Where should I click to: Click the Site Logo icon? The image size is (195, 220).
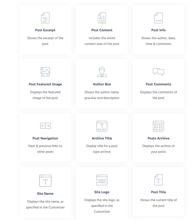click(x=102, y=180)
